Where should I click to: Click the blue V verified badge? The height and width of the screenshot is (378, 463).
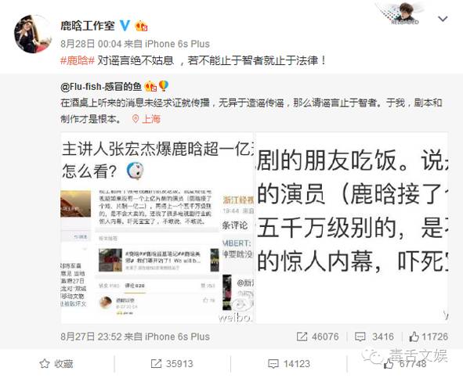(125, 26)
